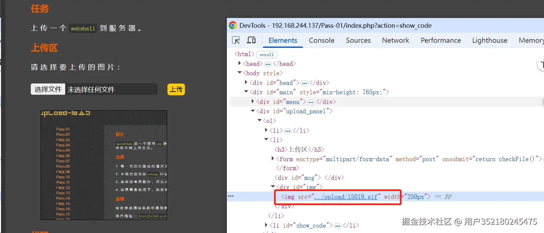The image size is (544, 233).
Task: Activate the inspect element picker icon
Action: (236, 40)
